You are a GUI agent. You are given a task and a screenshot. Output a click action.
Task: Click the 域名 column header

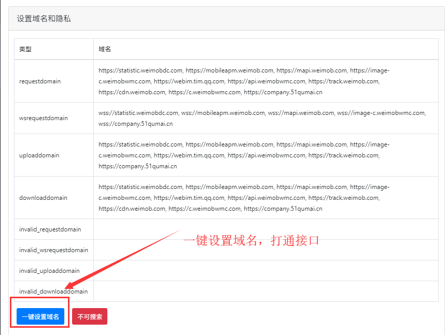(105, 49)
